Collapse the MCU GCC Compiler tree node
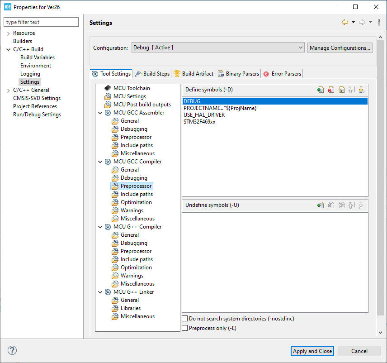This screenshot has width=387, height=363. pyautogui.click(x=100, y=162)
